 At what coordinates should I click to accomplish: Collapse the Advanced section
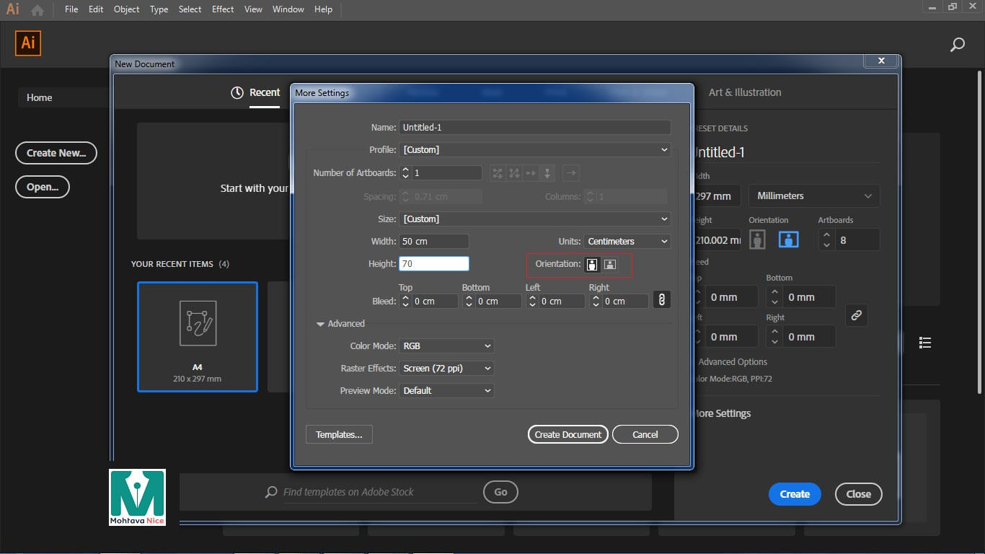(x=321, y=324)
